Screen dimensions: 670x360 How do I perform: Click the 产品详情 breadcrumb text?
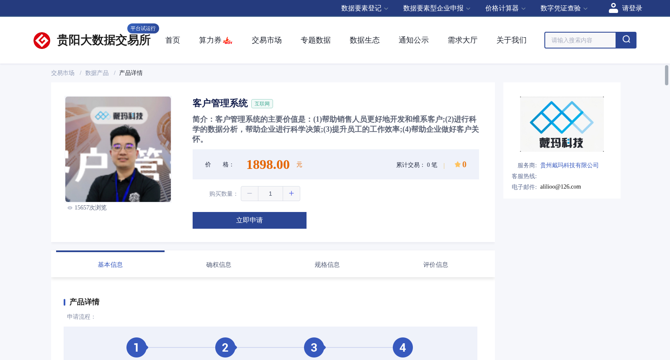(131, 73)
